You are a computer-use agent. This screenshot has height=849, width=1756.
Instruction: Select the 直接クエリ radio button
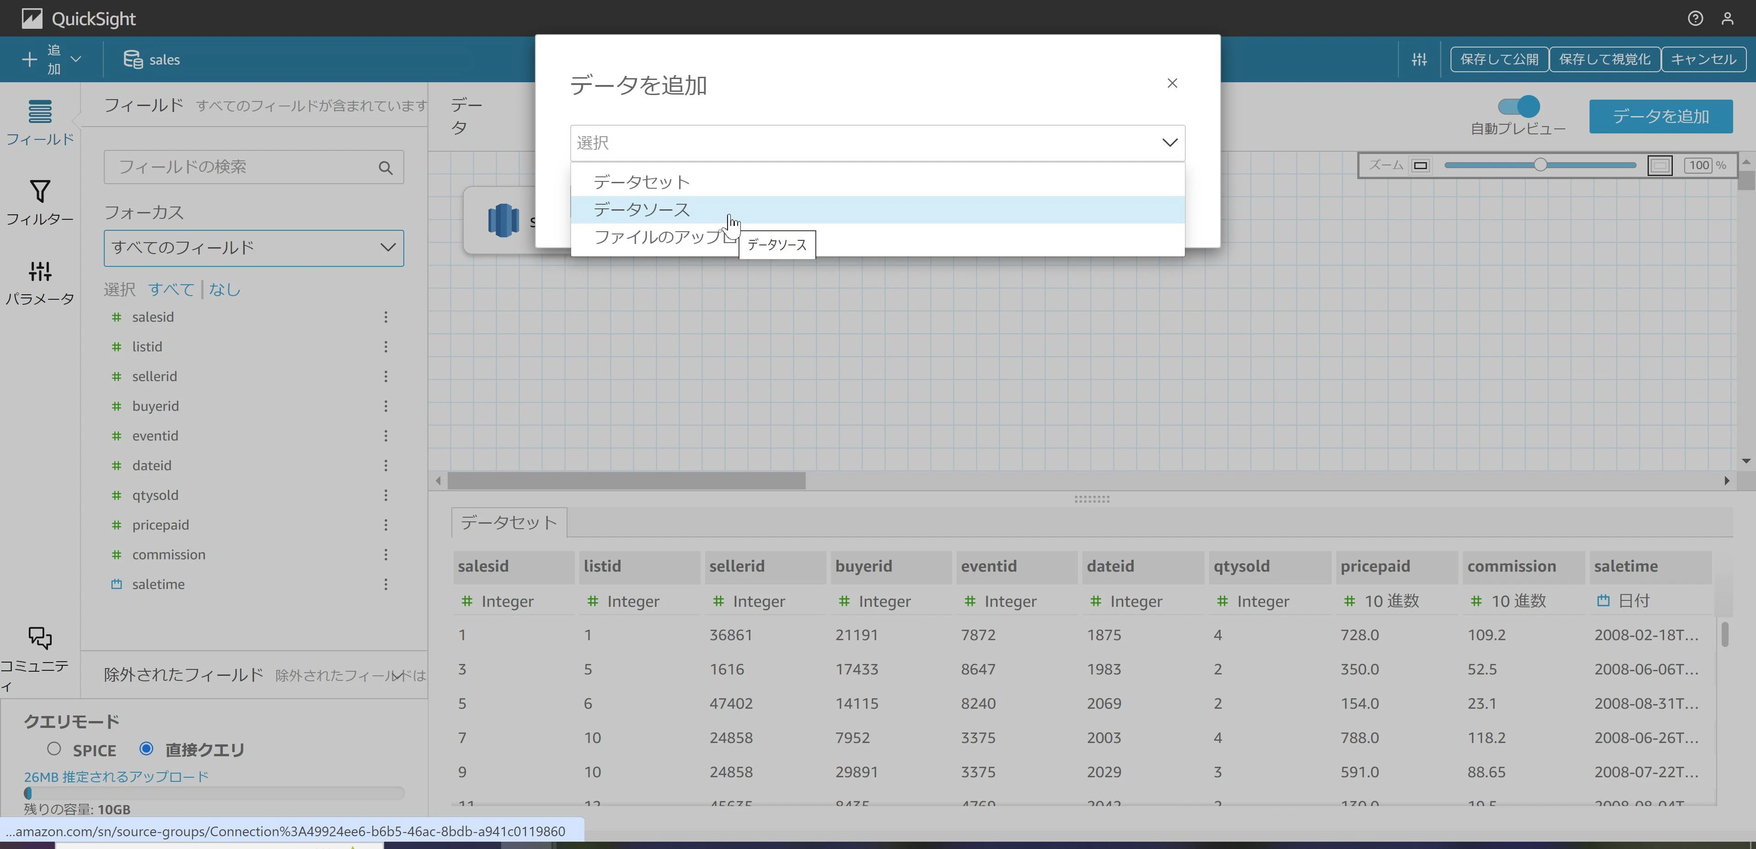(146, 748)
